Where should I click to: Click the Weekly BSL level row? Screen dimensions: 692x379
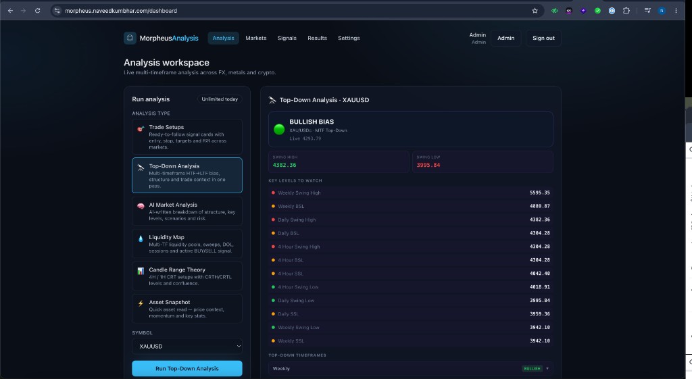(x=410, y=206)
